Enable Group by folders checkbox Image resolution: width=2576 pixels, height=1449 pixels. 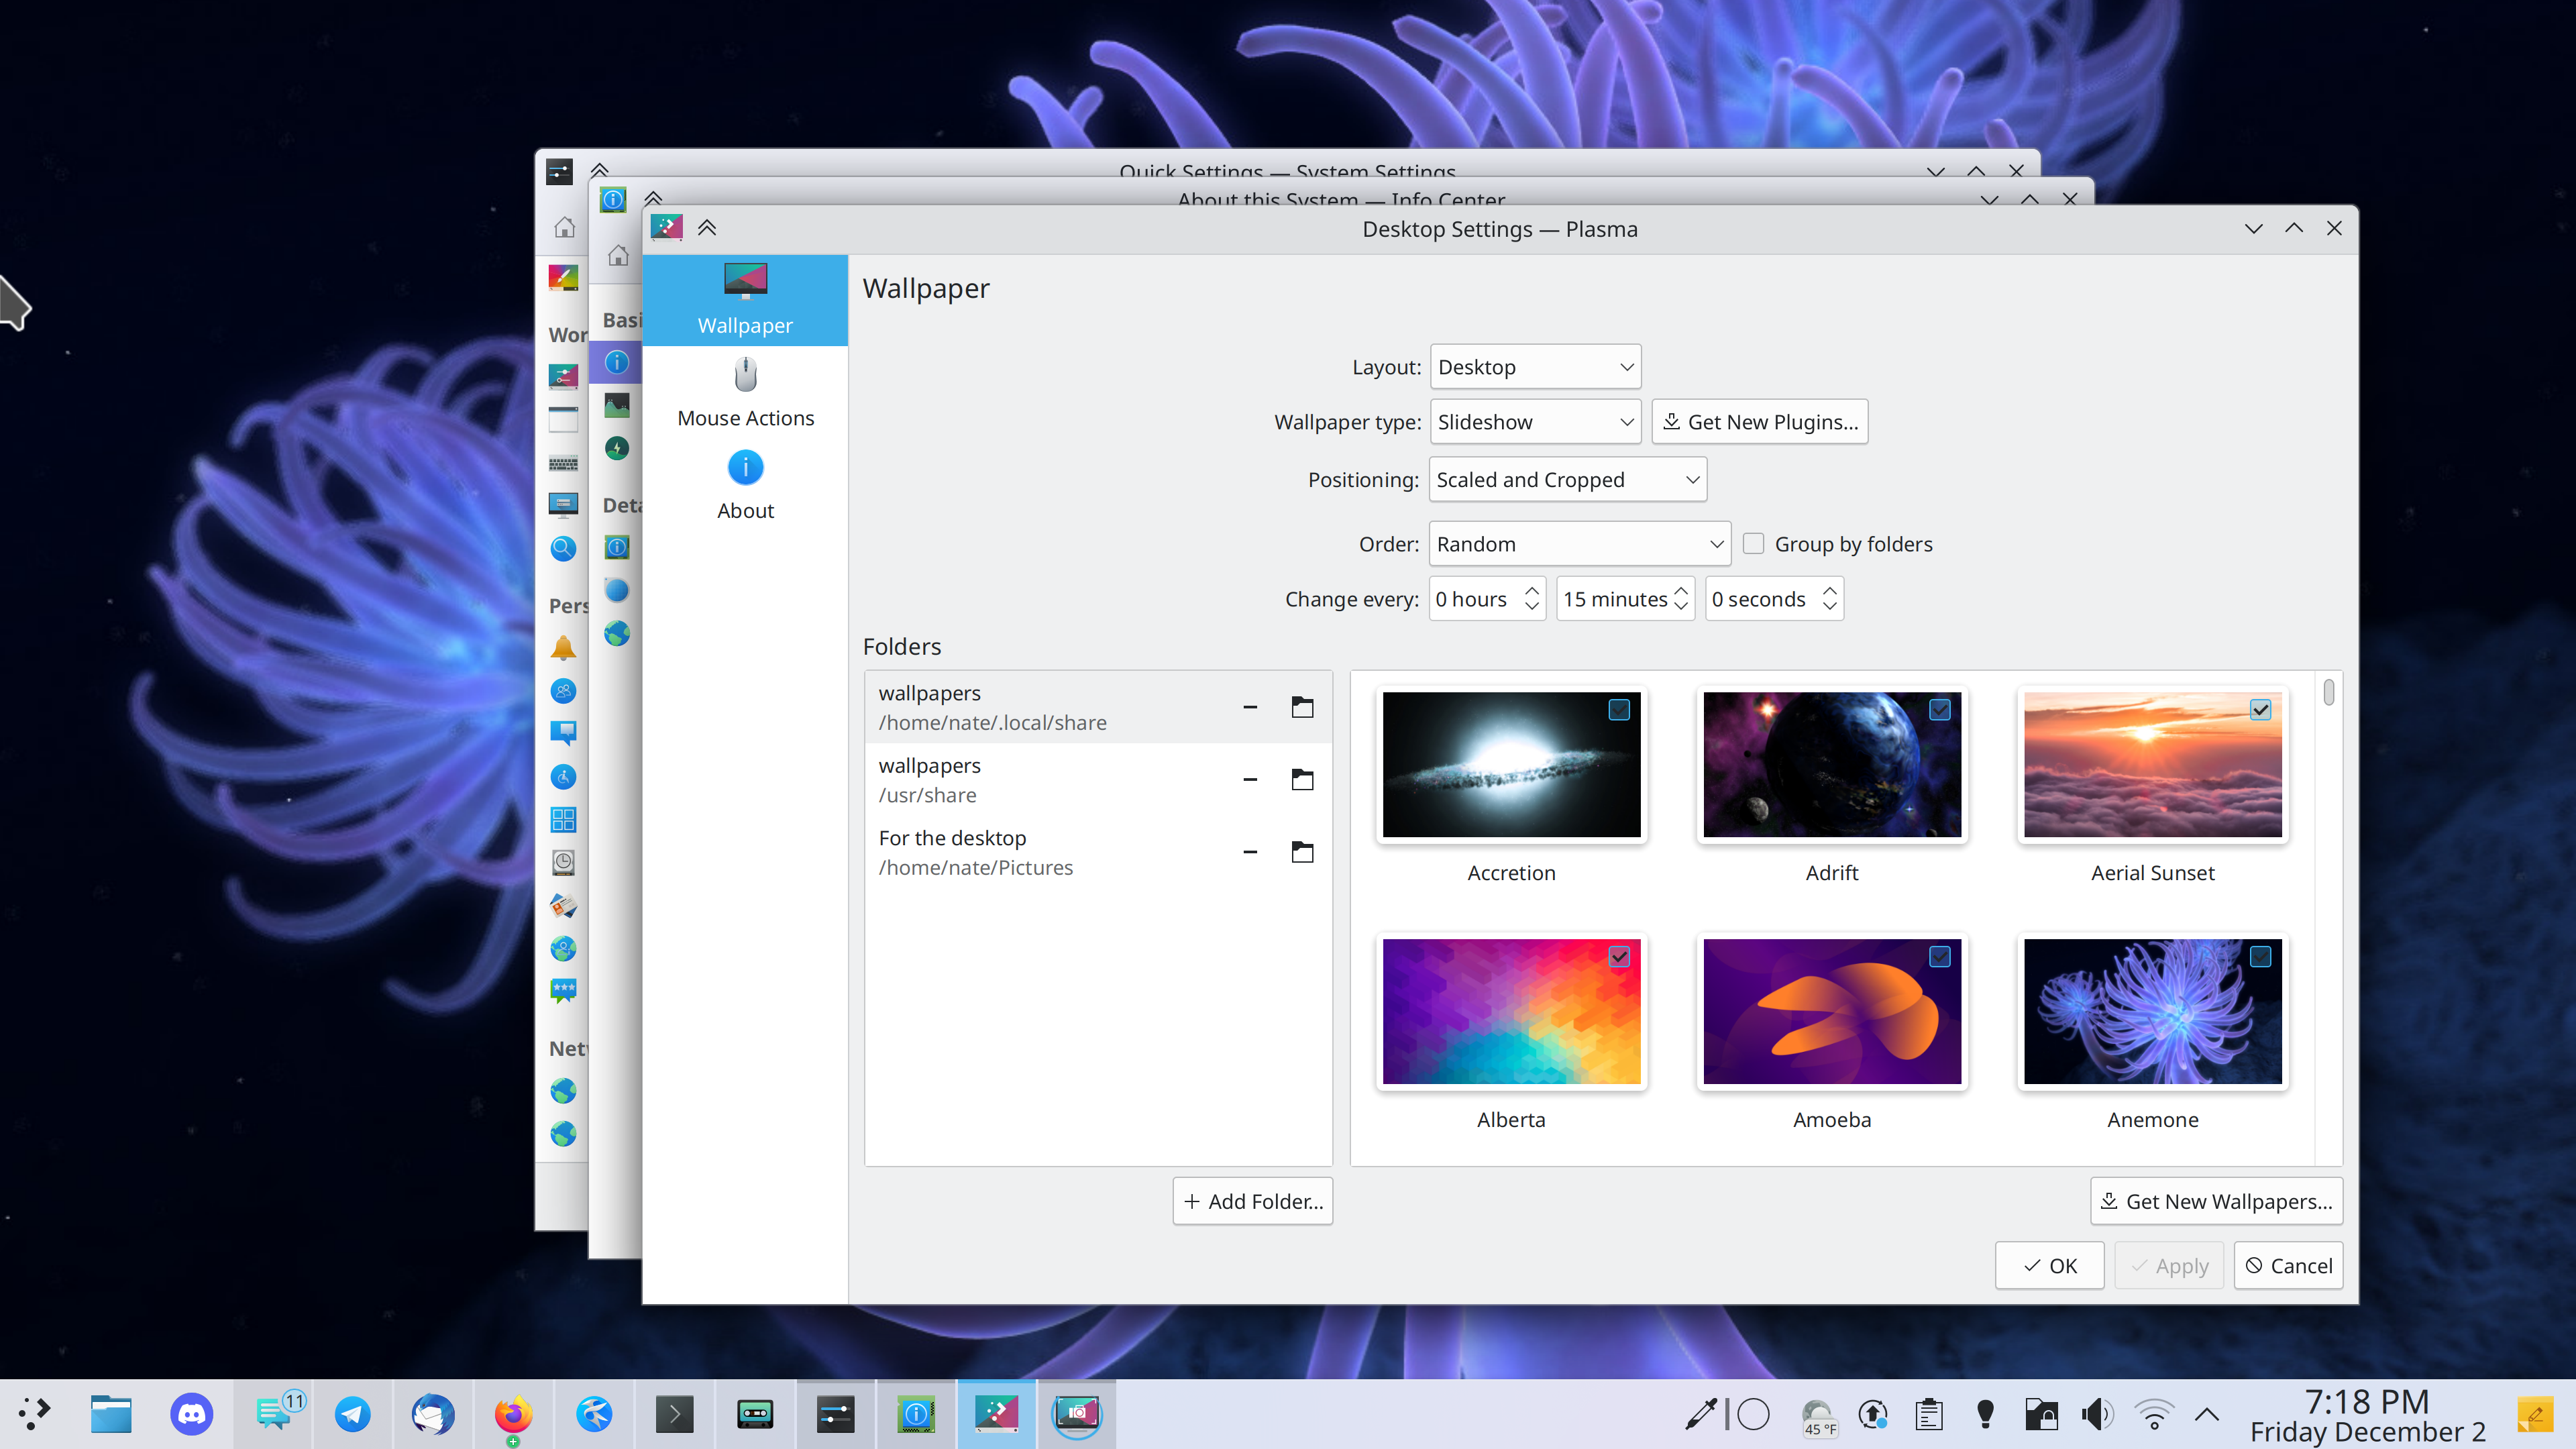pos(1753,544)
